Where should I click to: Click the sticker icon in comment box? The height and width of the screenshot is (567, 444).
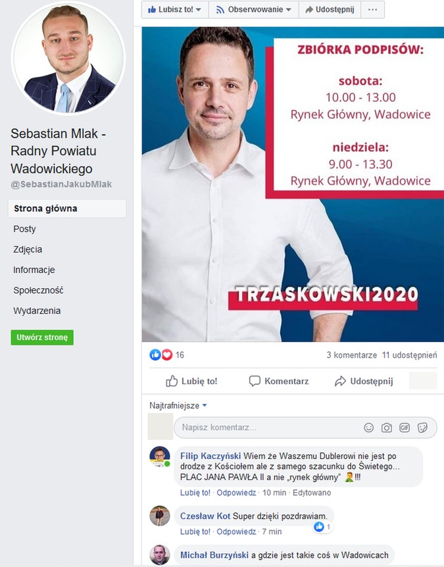click(422, 428)
